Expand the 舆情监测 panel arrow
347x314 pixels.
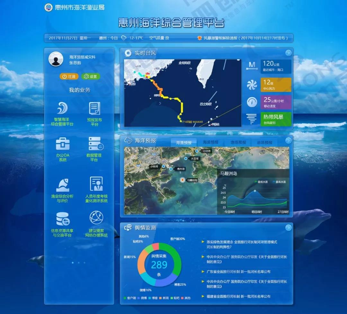(x=288, y=227)
